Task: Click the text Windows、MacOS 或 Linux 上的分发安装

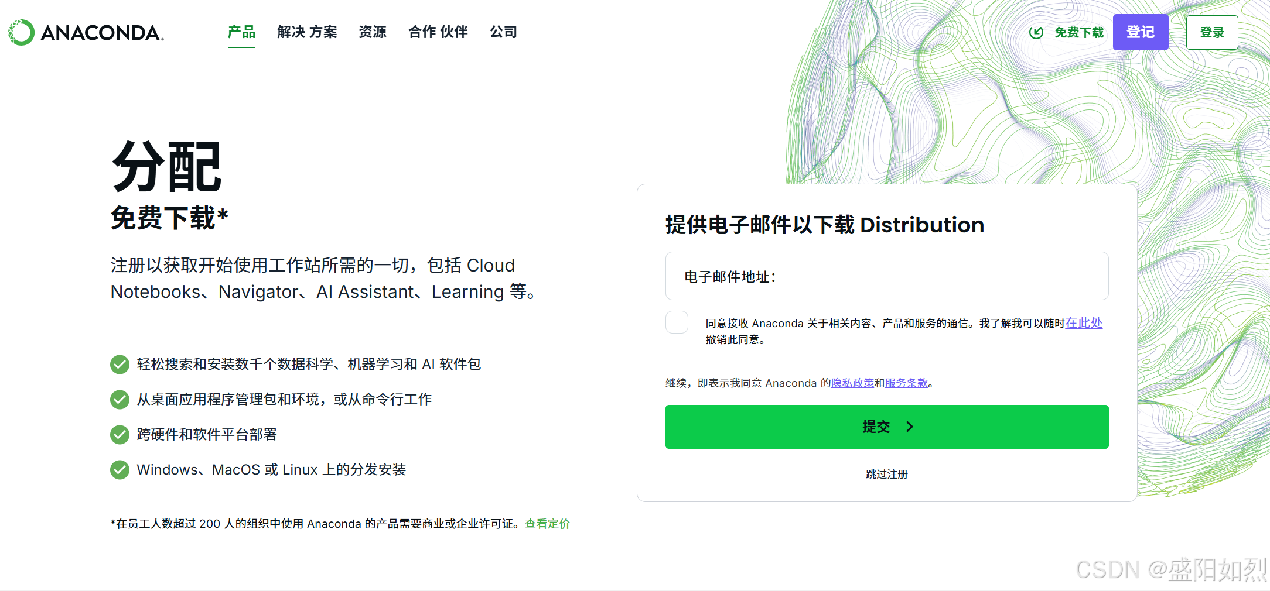Action: point(271,470)
